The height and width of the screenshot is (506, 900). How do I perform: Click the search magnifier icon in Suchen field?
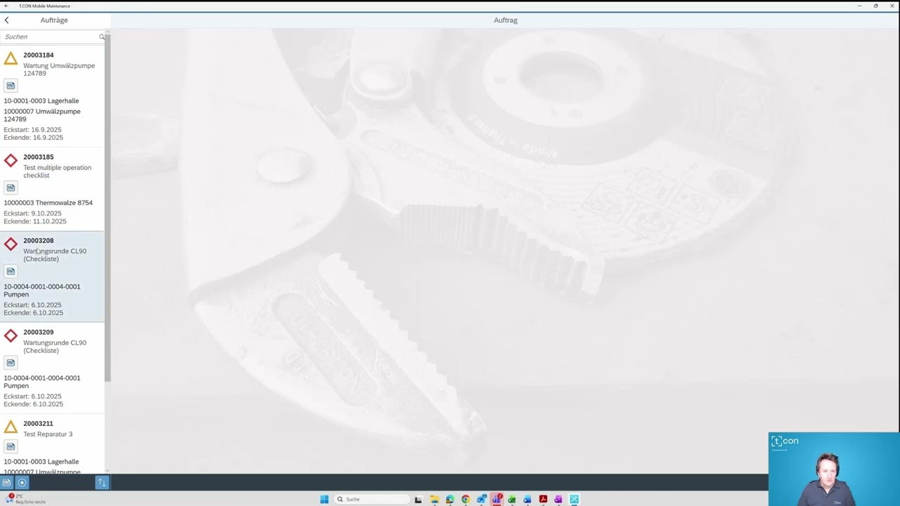[x=101, y=37]
